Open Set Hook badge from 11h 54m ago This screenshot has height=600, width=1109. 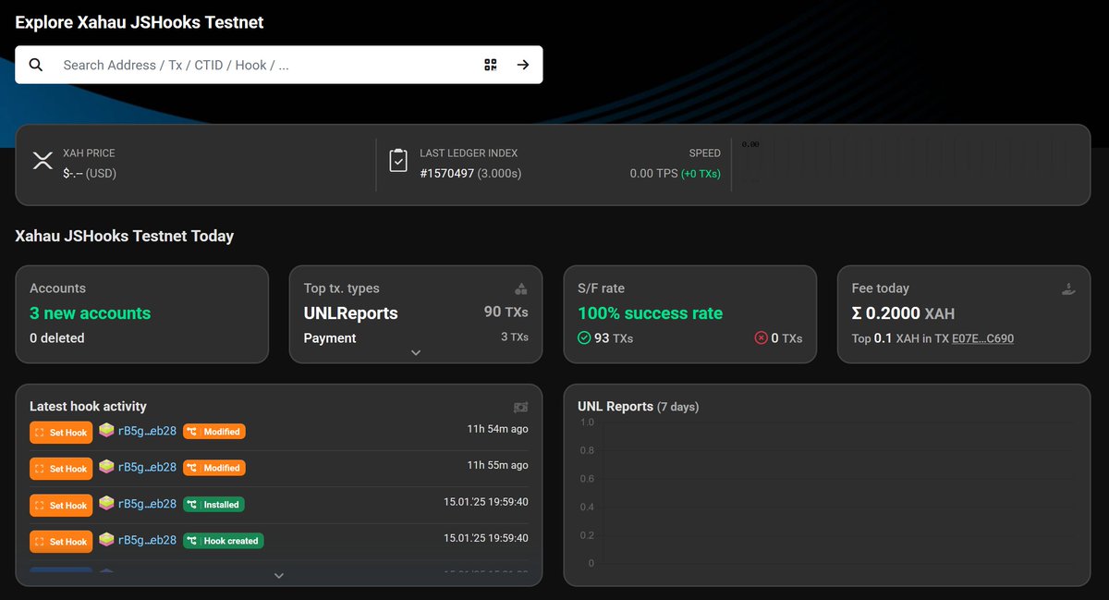coord(61,433)
